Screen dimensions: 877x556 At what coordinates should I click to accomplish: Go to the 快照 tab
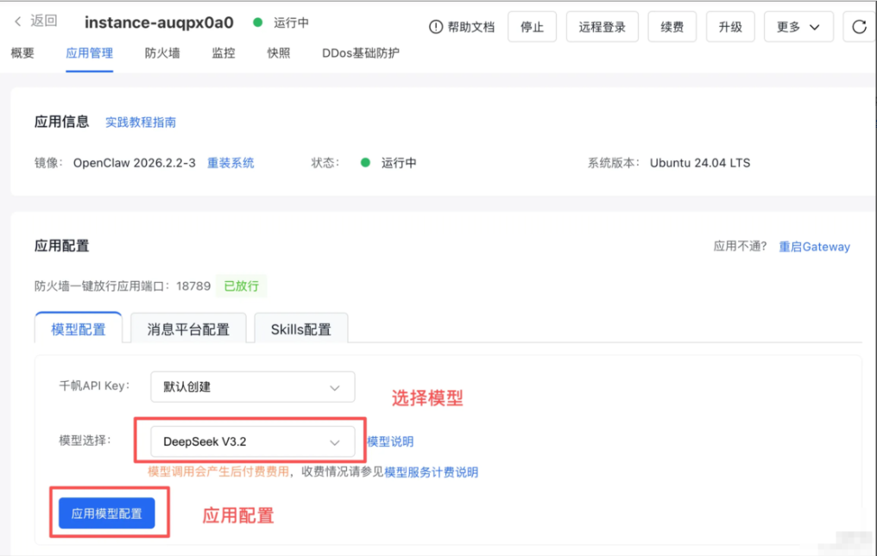pos(279,53)
